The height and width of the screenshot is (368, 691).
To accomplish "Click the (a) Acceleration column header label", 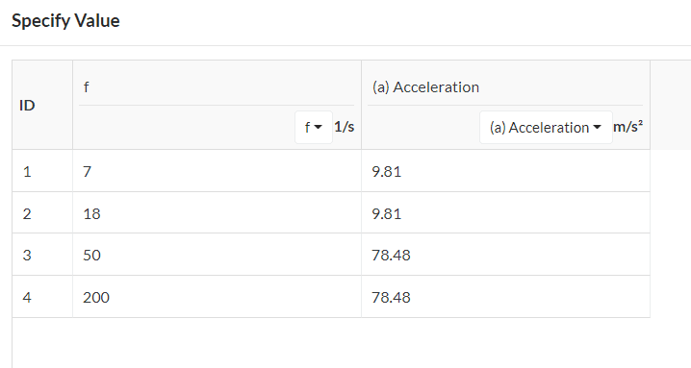I will click(425, 87).
